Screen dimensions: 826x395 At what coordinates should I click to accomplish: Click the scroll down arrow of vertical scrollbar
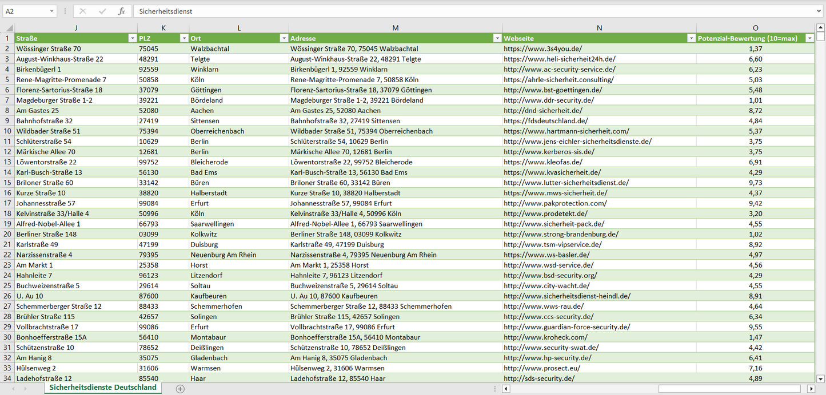click(821, 378)
